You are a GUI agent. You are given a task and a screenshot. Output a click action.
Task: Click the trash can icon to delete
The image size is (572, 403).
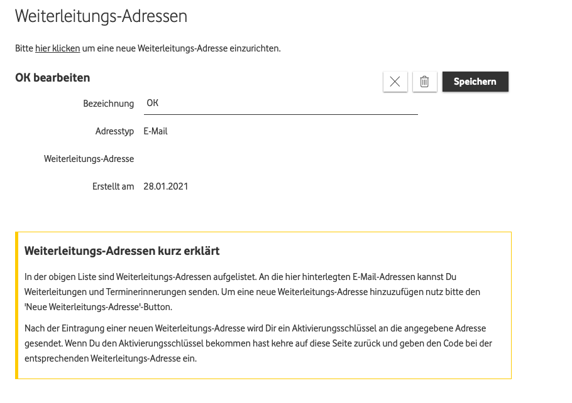pos(424,82)
